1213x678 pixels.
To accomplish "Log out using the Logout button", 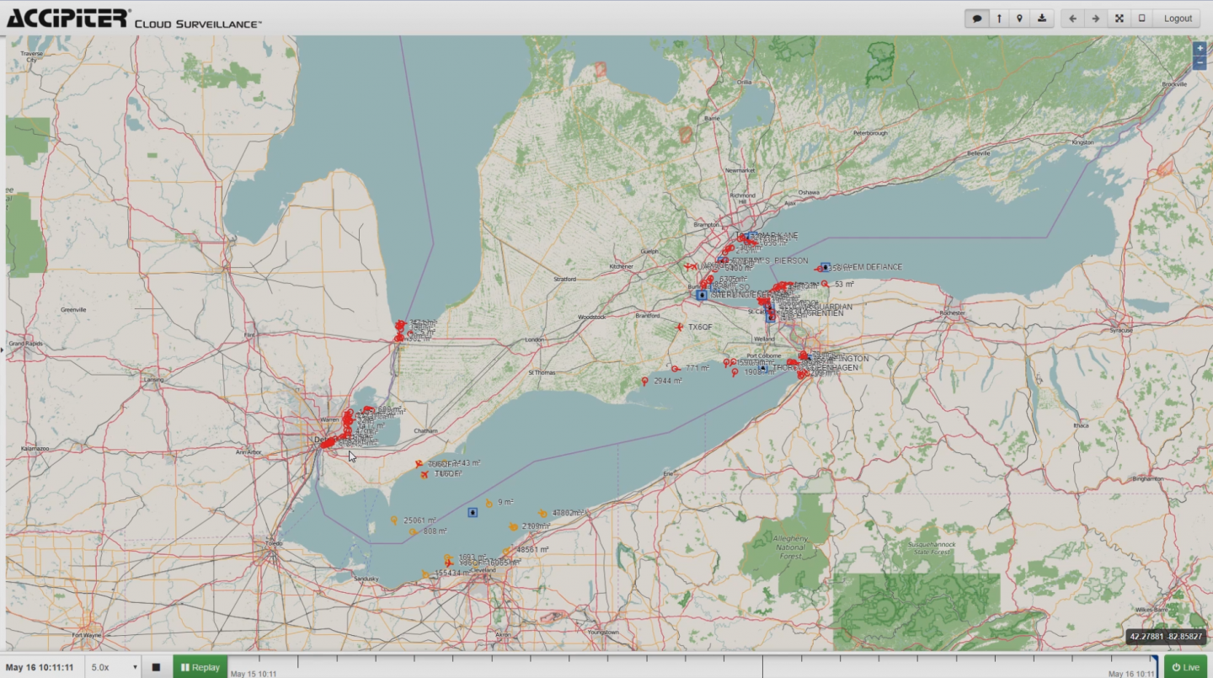I will (x=1178, y=19).
